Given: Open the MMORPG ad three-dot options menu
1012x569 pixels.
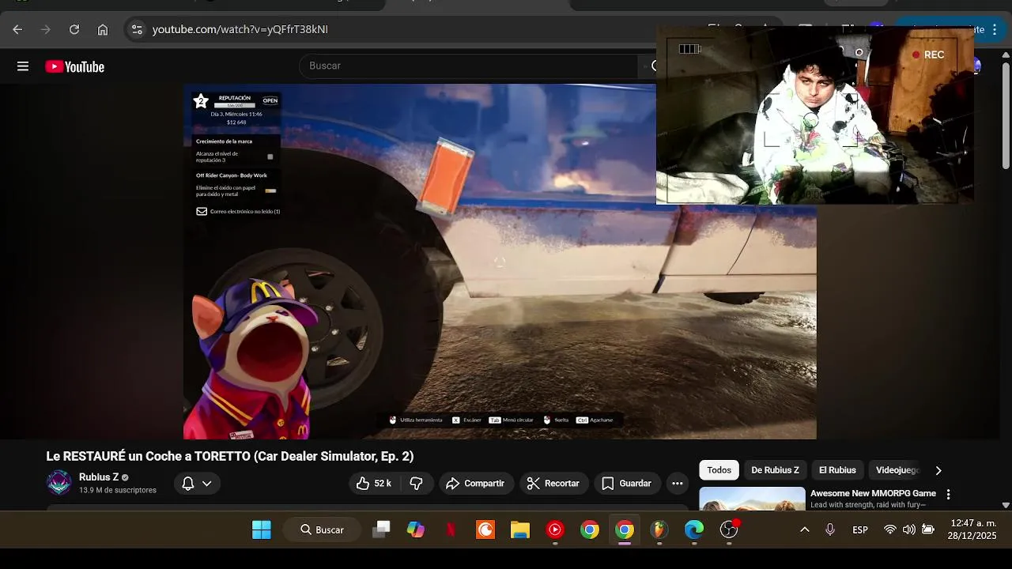Looking at the screenshot, I should [x=948, y=495].
